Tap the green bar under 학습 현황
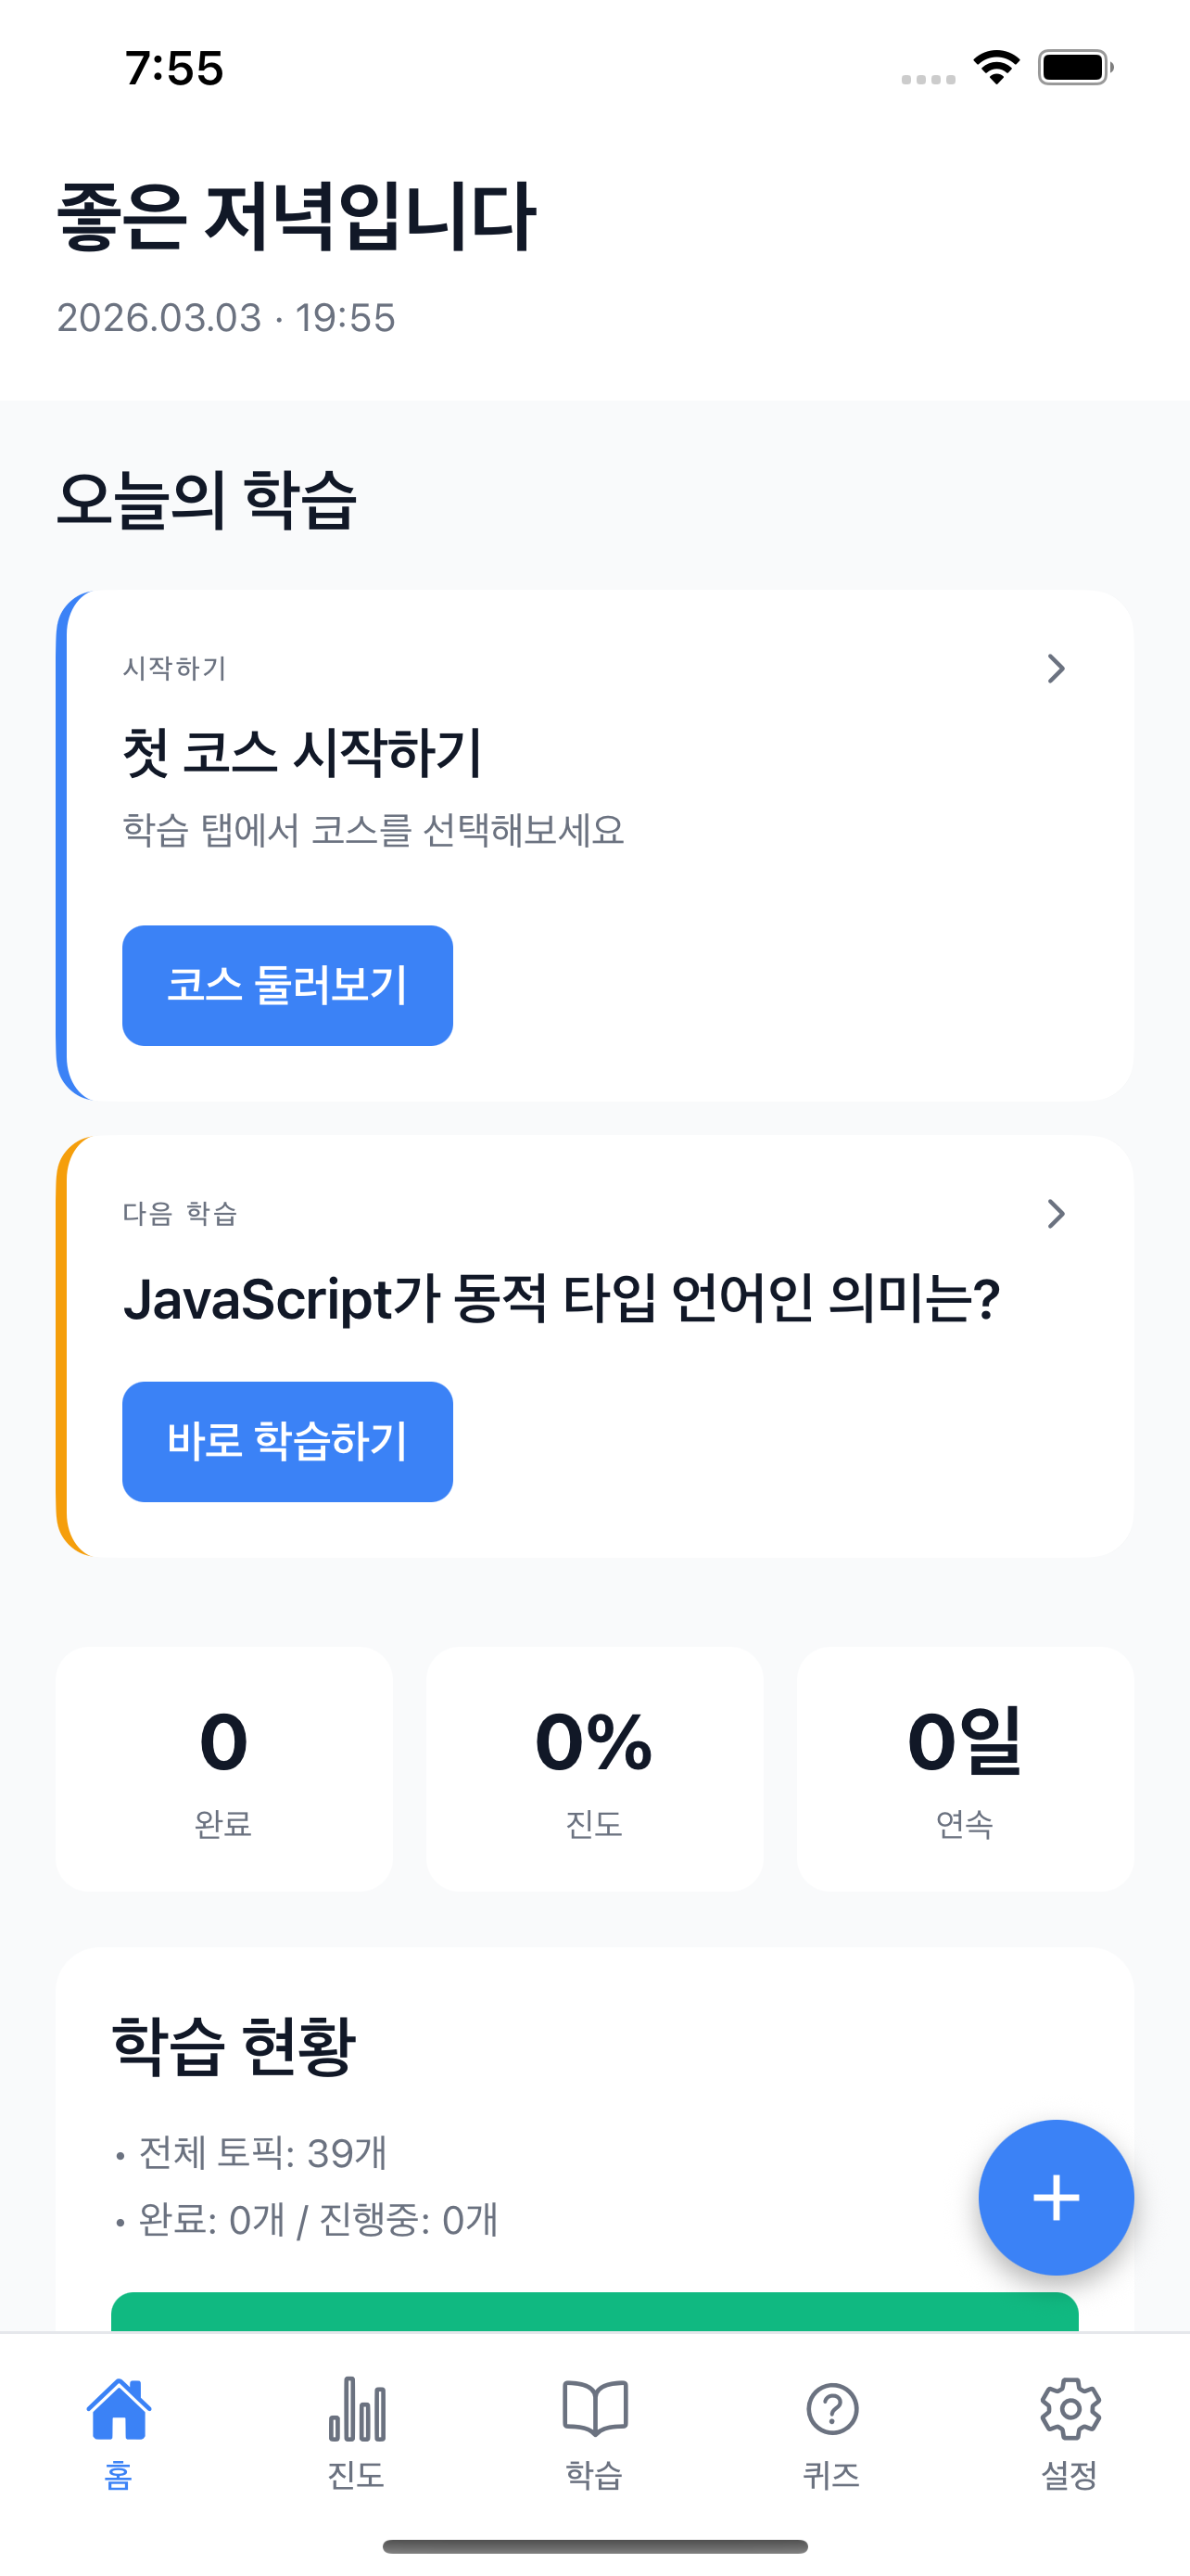Viewport: 1190px width, 2576px height. point(594,2312)
